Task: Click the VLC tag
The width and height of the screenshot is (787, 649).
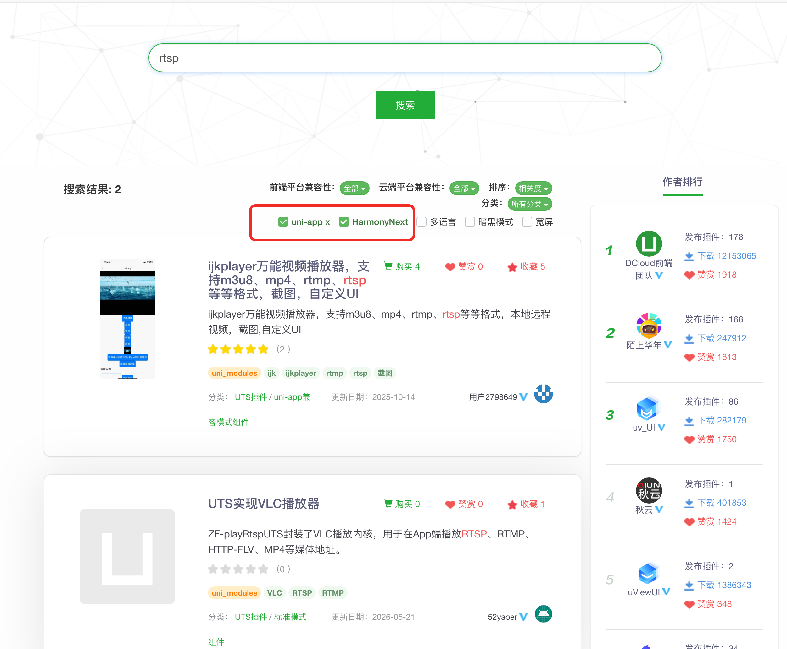Action: click(274, 593)
